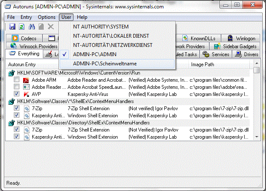
Task: Click the Save toolbar icon
Action: coord(12,27)
